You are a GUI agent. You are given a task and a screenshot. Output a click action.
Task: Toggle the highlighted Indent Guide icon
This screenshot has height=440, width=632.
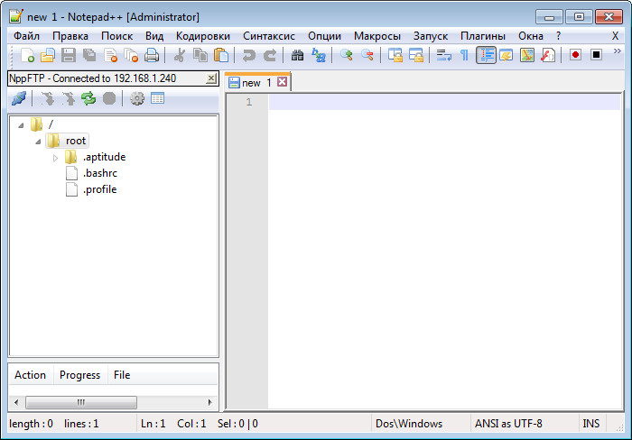[486, 55]
